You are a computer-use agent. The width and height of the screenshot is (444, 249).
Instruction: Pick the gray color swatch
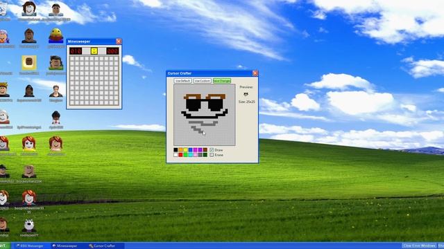click(200, 155)
